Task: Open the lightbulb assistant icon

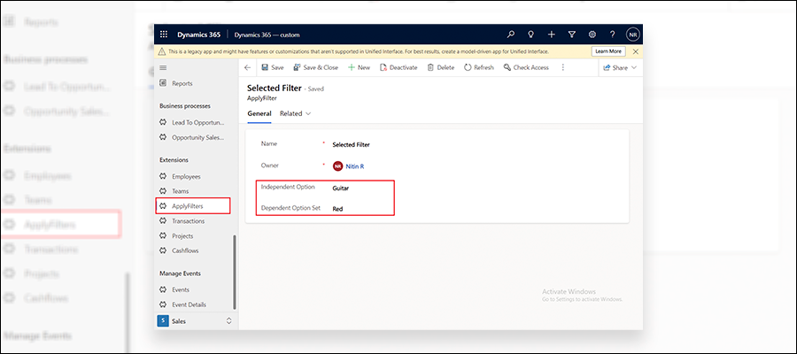Action: pos(531,35)
